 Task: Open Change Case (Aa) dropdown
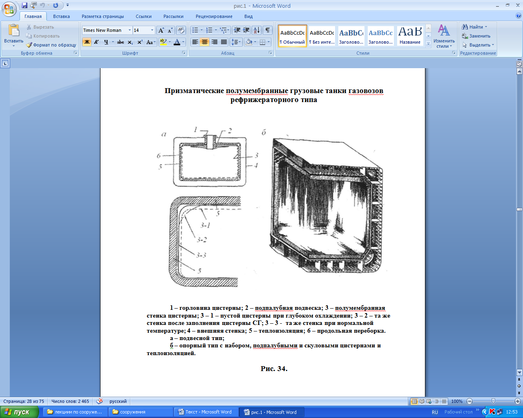(151, 42)
